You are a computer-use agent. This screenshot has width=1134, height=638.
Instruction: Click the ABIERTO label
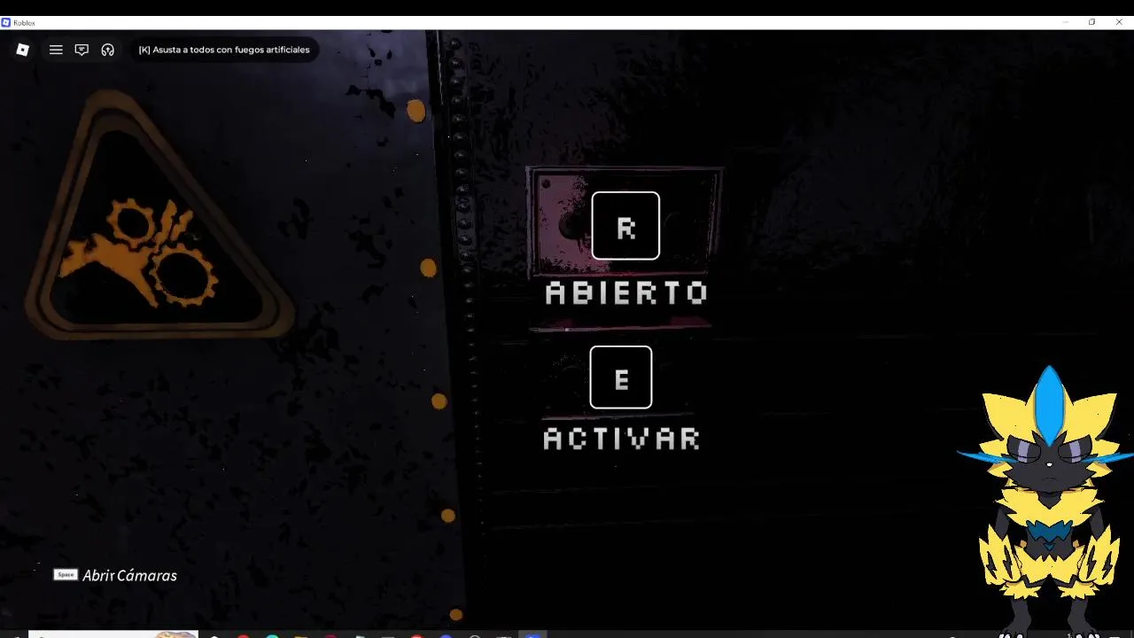tap(626, 293)
